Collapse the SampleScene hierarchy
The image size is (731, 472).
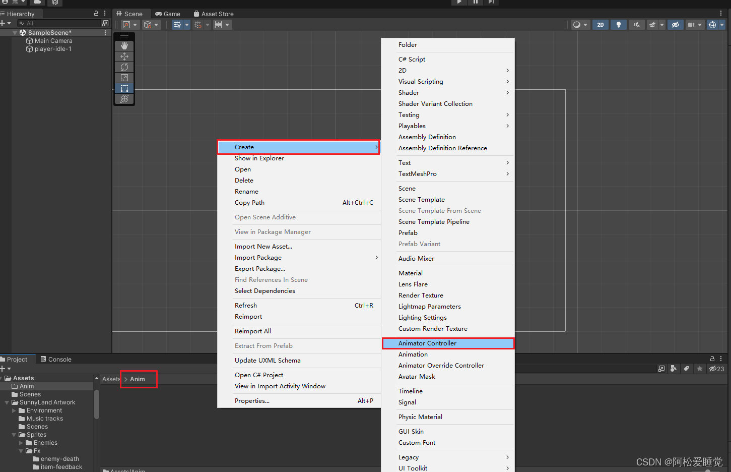click(15, 33)
